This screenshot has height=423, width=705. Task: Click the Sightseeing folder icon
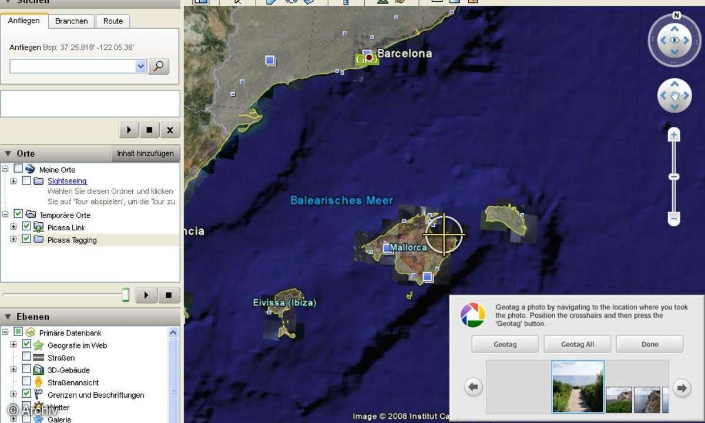click(x=39, y=181)
